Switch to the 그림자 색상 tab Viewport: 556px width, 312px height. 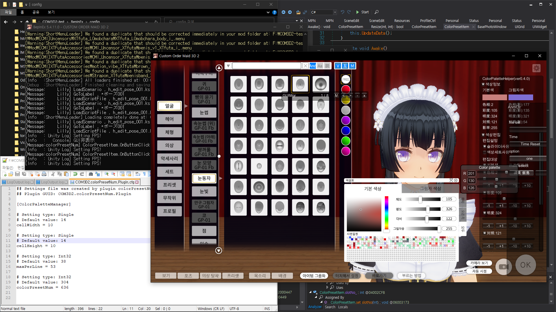[x=431, y=188]
